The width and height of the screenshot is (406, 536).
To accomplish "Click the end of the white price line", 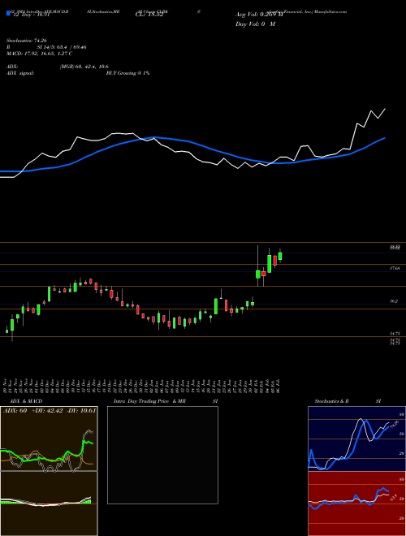I will pyautogui.click(x=385, y=109).
